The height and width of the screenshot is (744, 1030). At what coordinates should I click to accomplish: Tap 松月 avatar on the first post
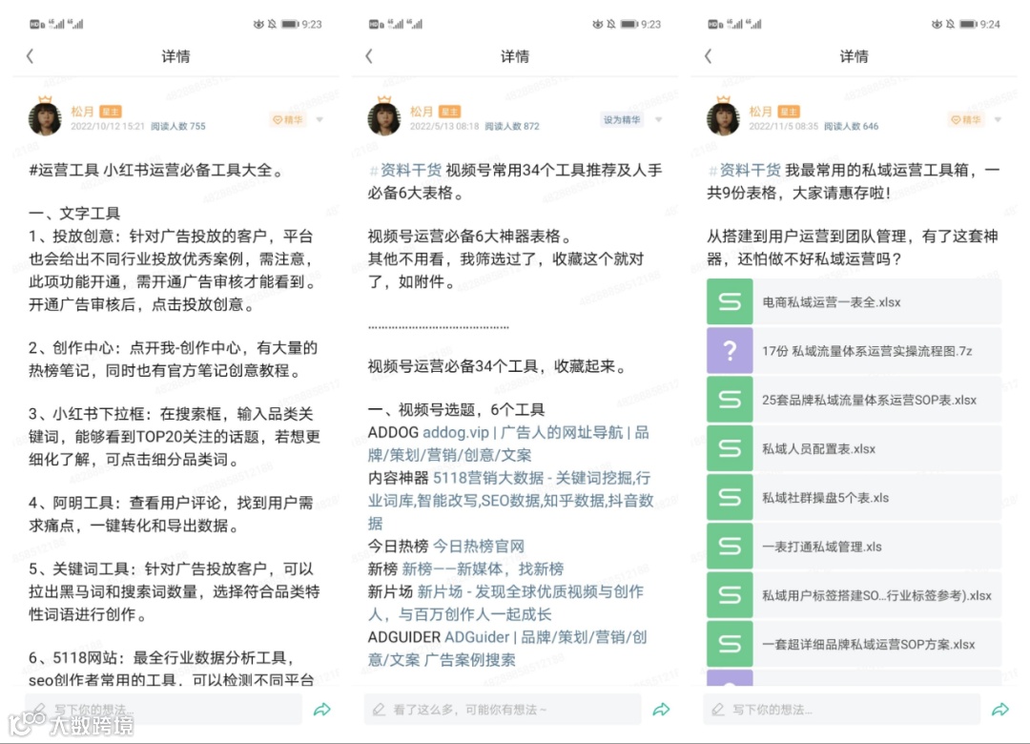45,118
